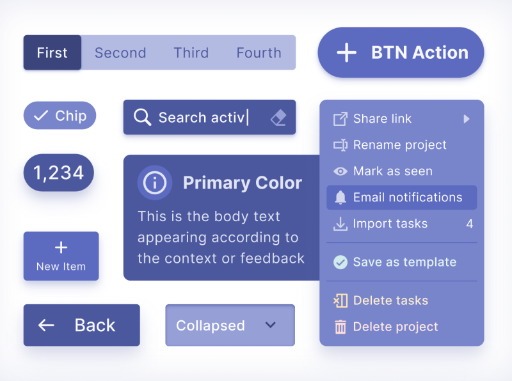Select the Fourth tab

pyautogui.click(x=259, y=52)
